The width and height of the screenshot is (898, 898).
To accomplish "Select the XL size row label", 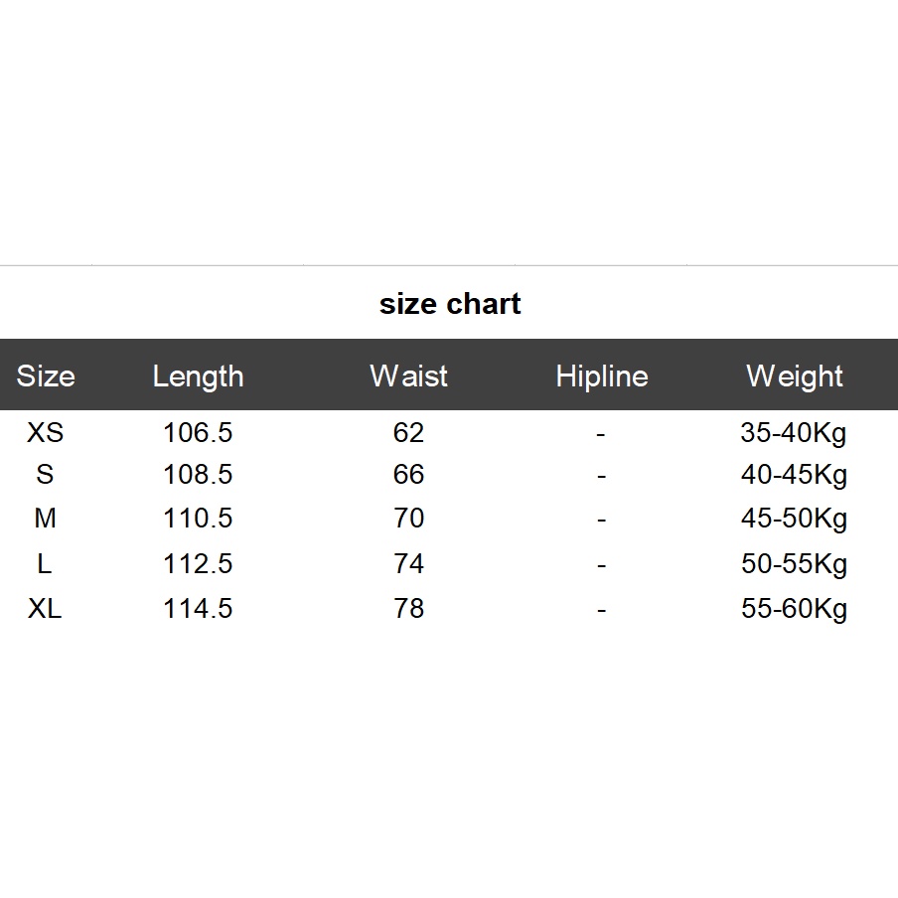I will click(45, 608).
